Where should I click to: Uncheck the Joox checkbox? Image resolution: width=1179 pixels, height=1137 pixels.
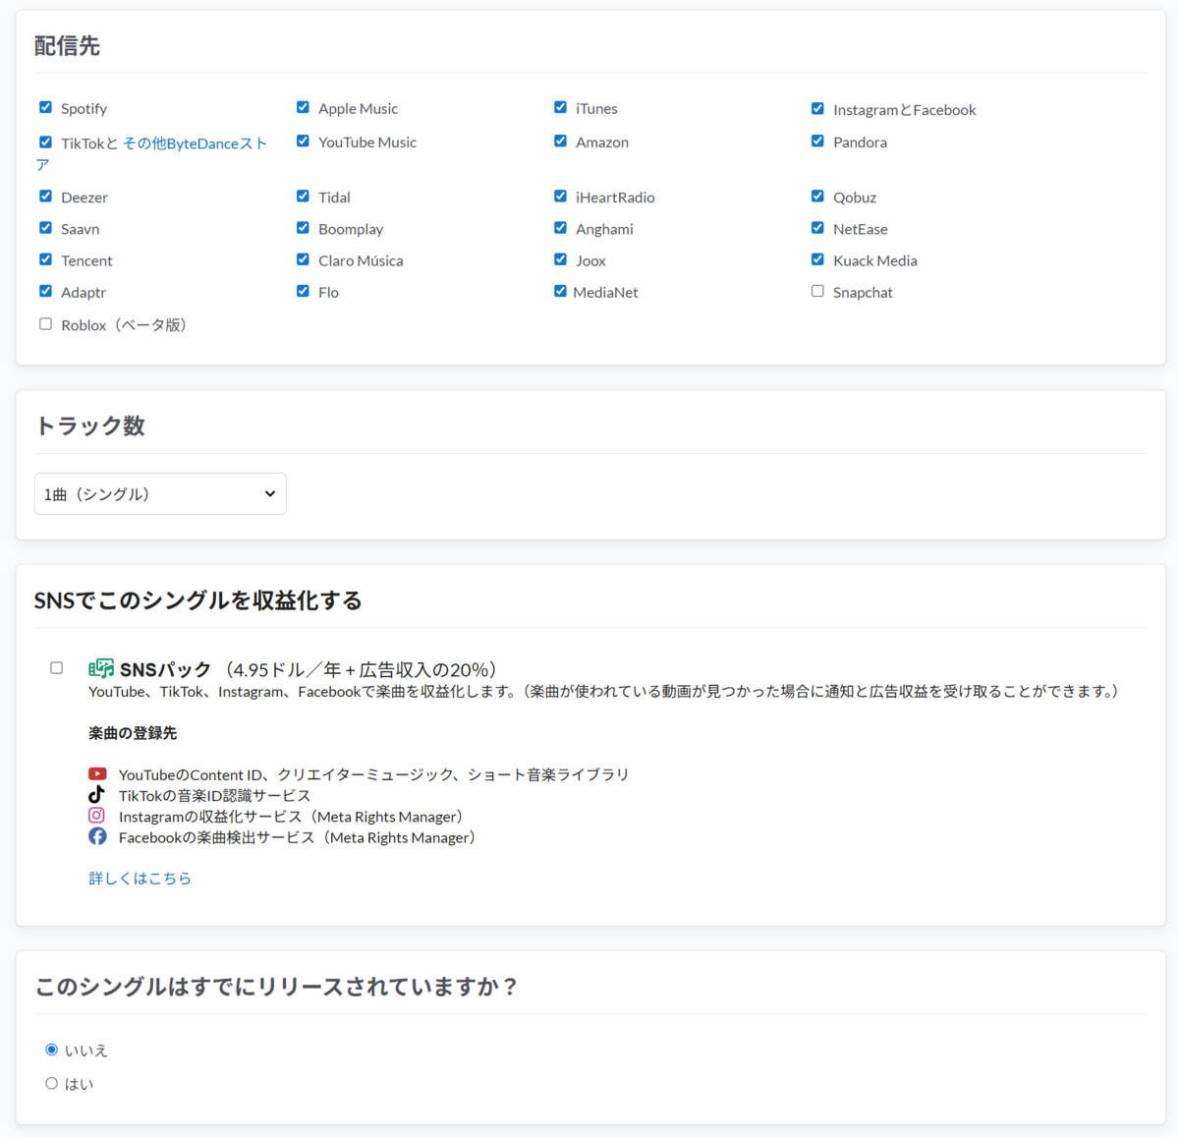[x=560, y=259]
